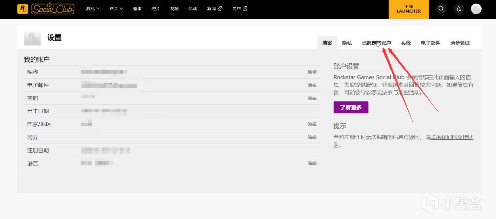
Task: Click 编辑 in the 语言 row
Action: click(312, 163)
